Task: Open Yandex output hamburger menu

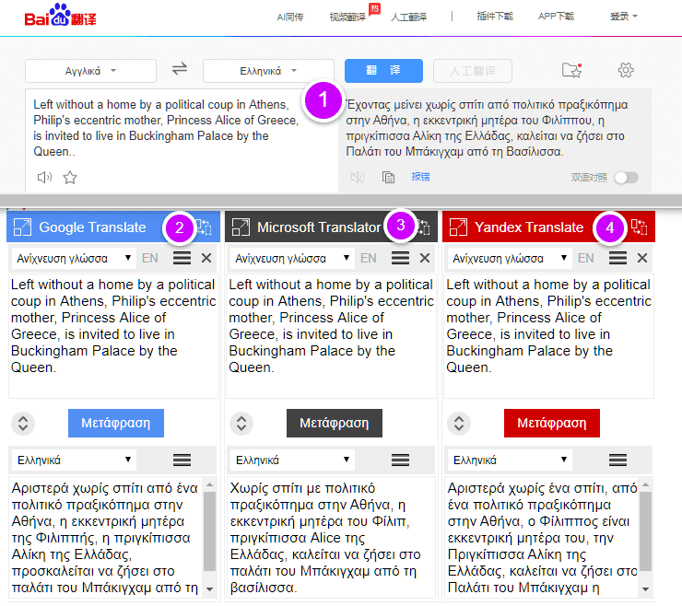Action: tap(617, 460)
